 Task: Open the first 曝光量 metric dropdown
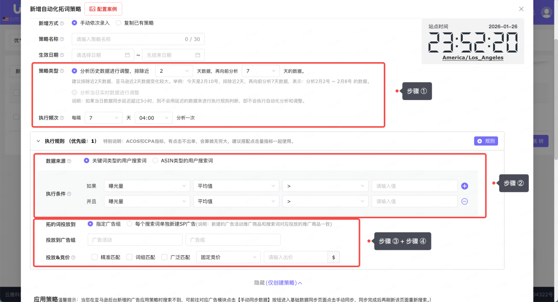pyautogui.click(x=146, y=186)
